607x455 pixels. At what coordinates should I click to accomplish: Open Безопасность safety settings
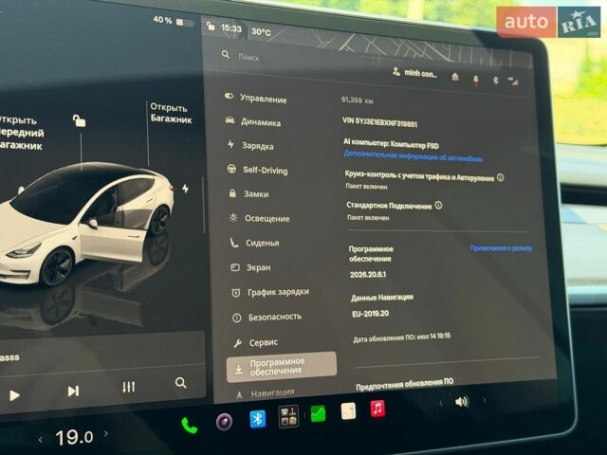(x=267, y=318)
